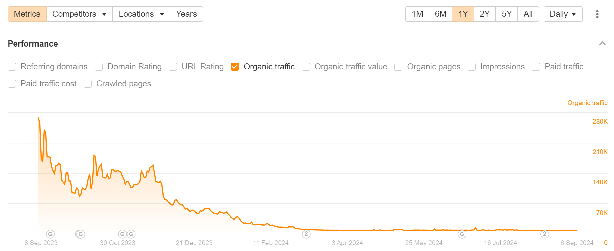Open the Locations dropdown
The width and height of the screenshot is (614, 251).
(x=141, y=14)
